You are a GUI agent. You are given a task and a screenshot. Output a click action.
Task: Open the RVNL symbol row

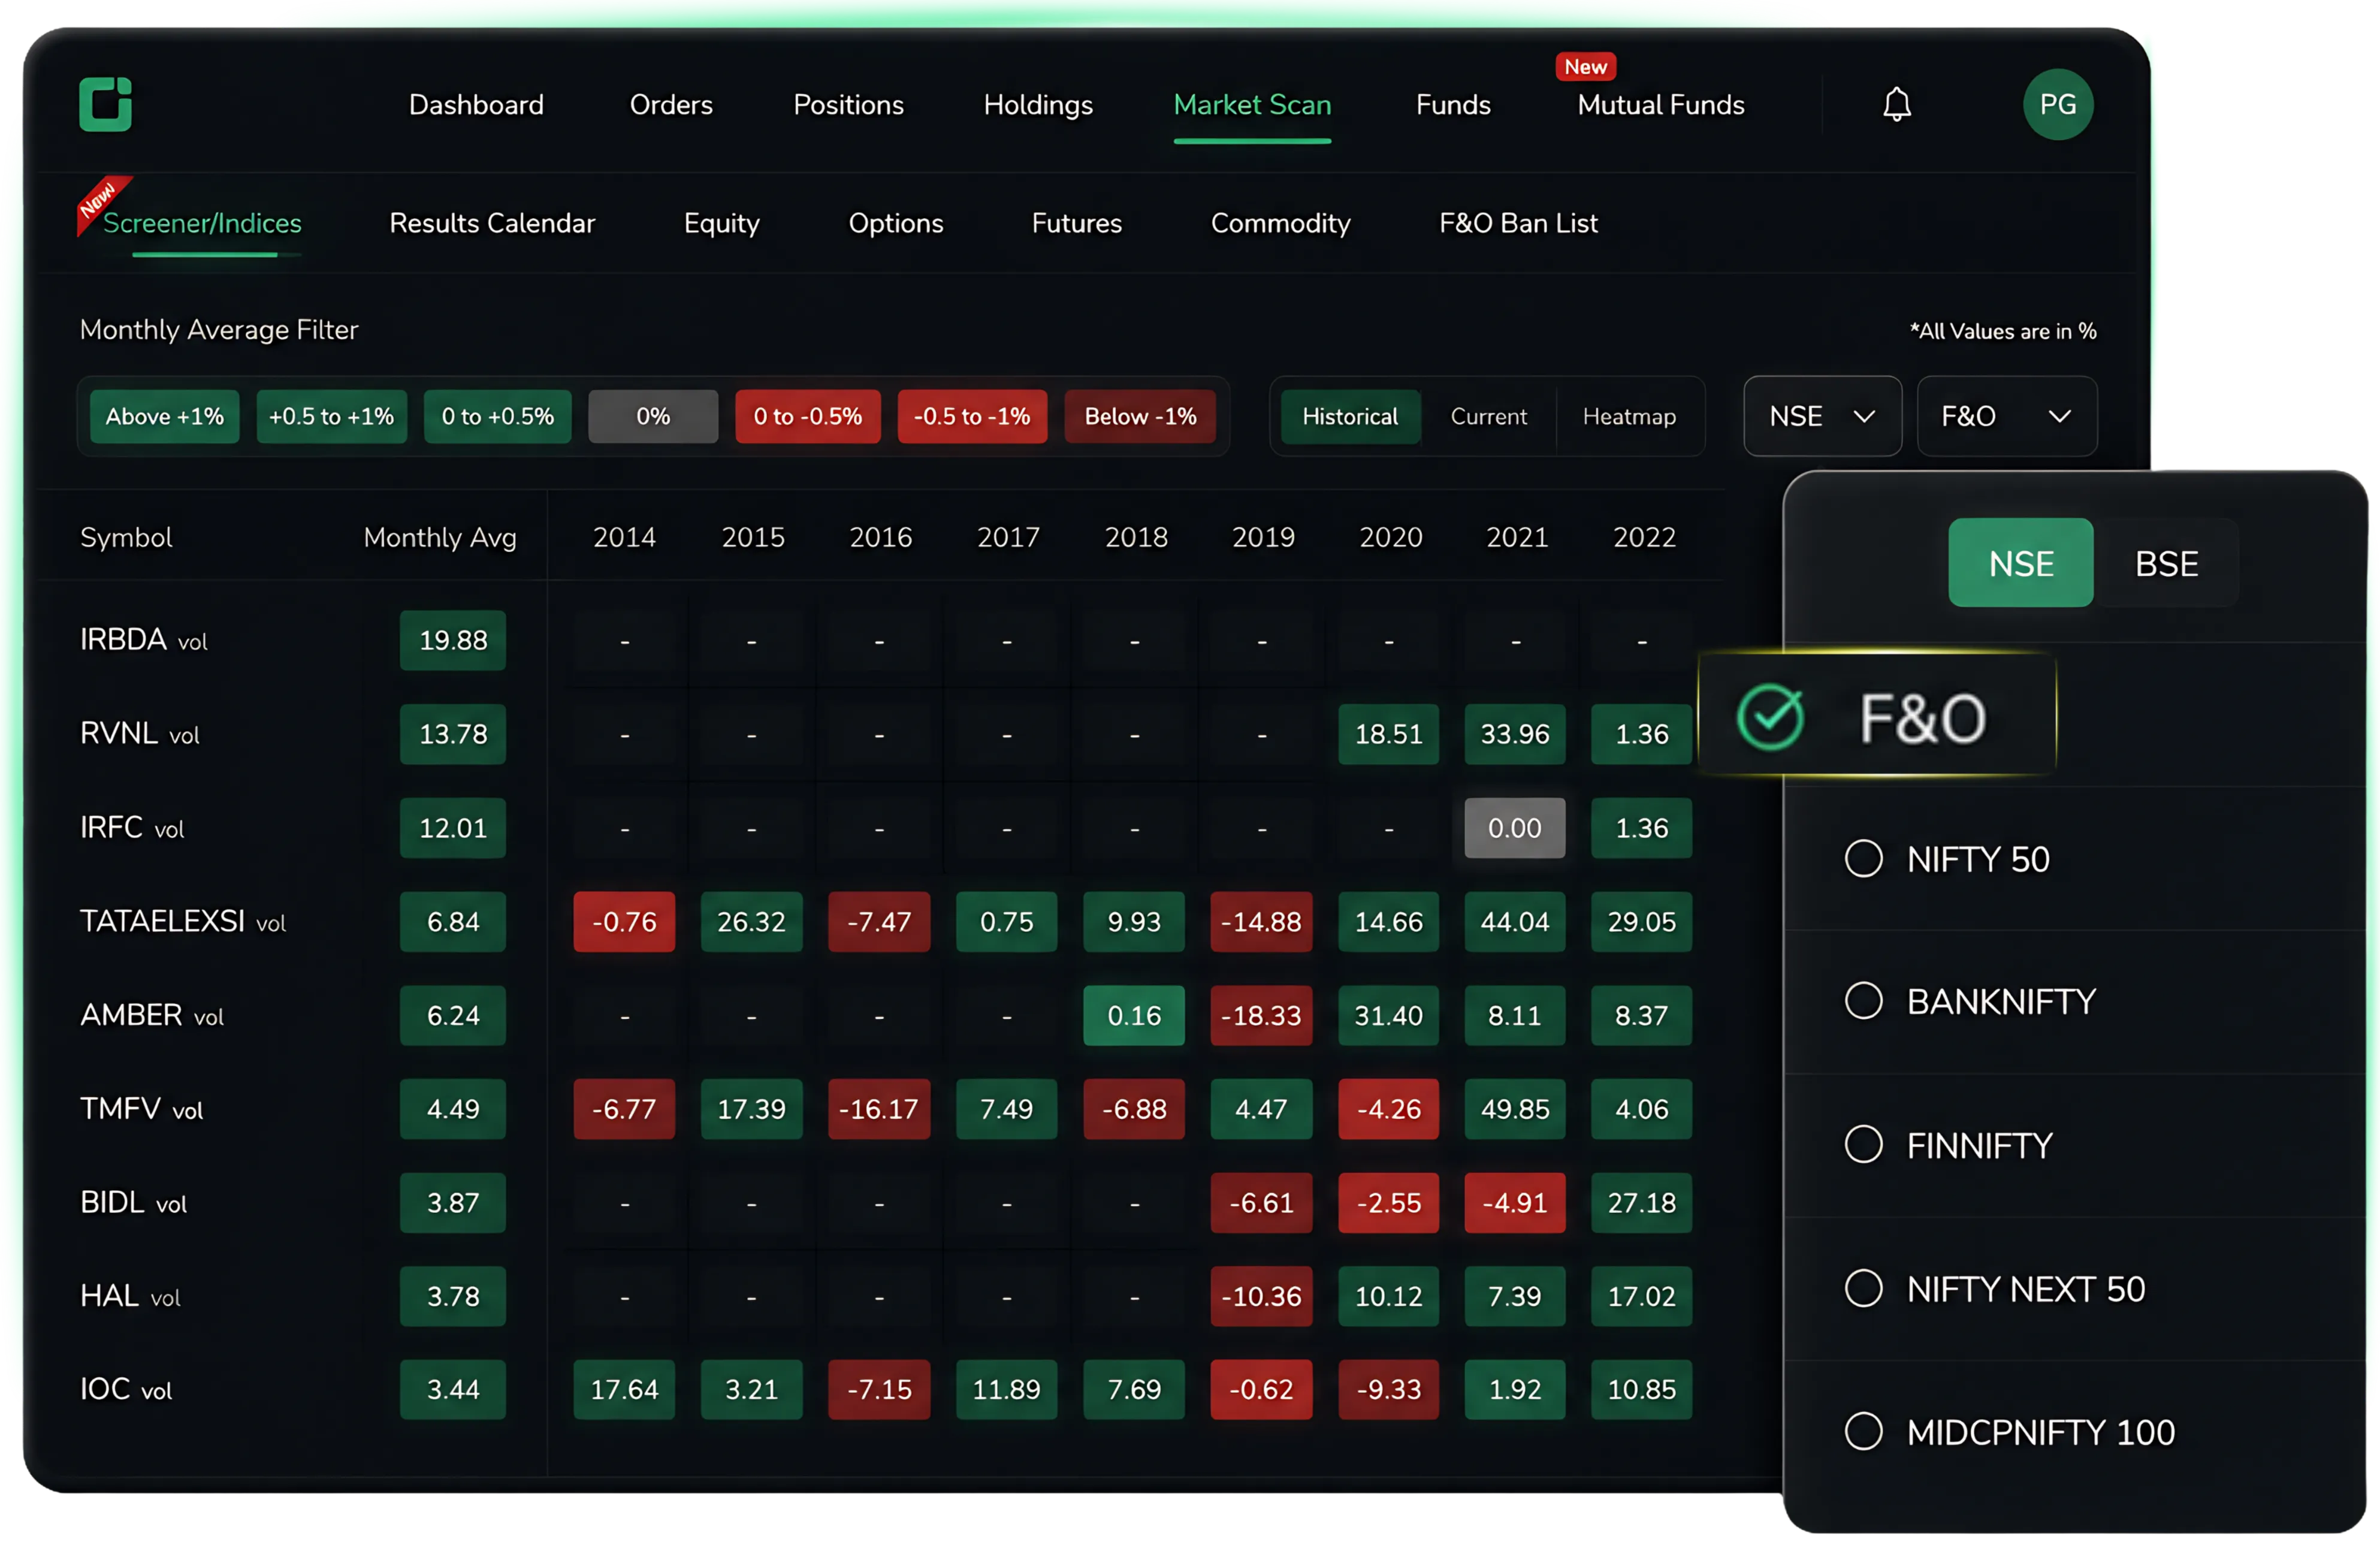coord(139,733)
